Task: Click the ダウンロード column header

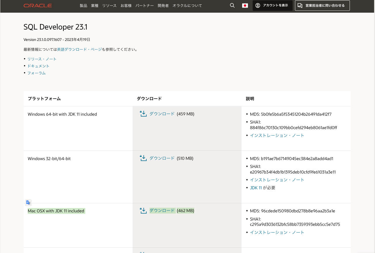Action: 149,99
